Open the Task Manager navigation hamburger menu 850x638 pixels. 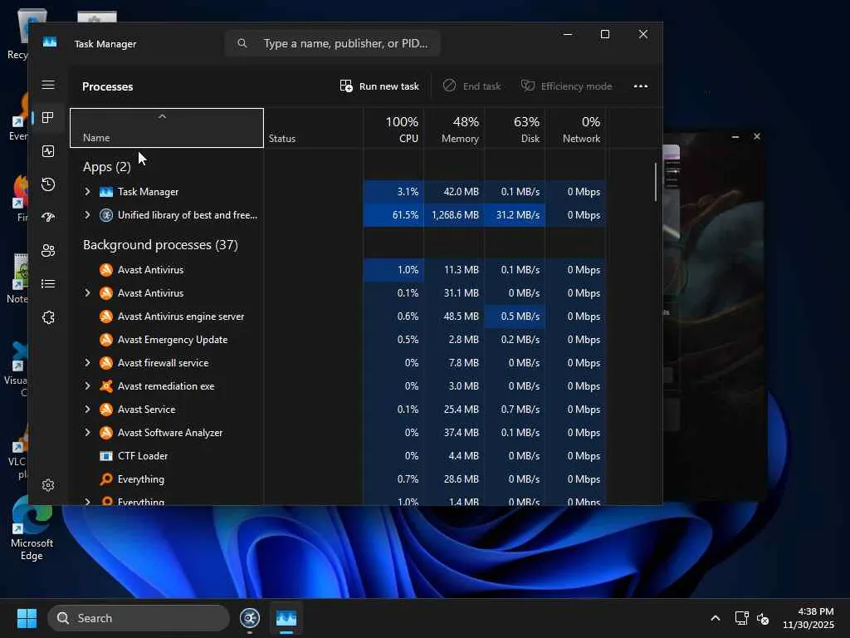(48, 85)
